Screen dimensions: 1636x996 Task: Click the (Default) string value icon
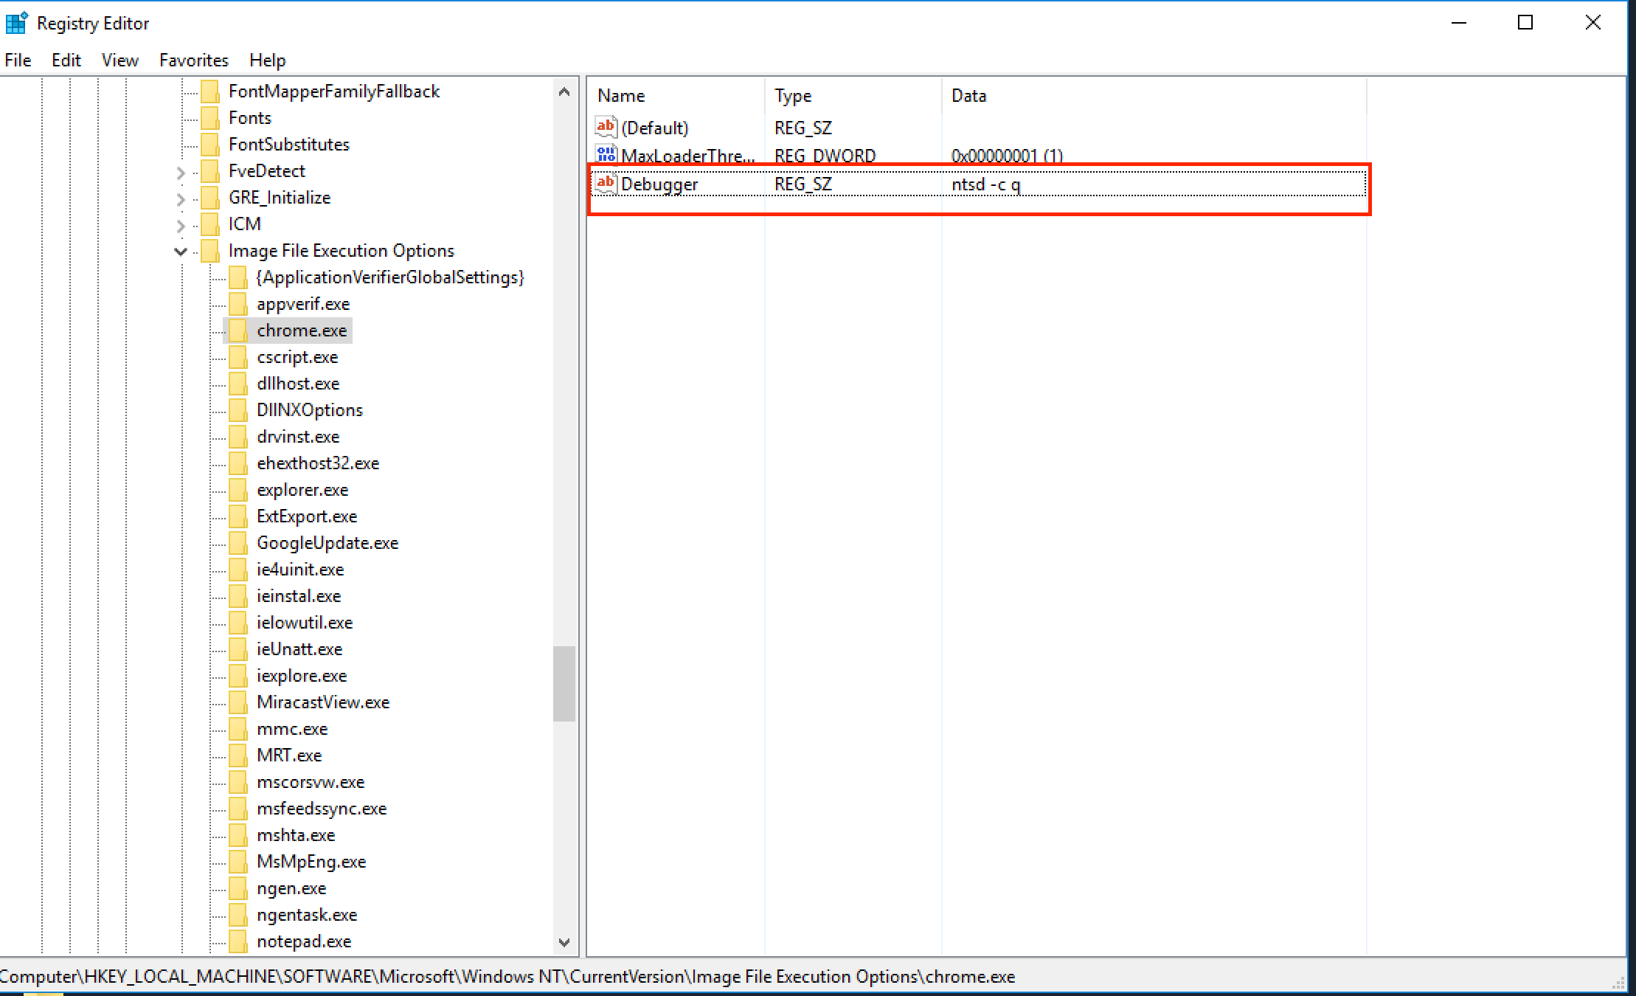coord(606,128)
